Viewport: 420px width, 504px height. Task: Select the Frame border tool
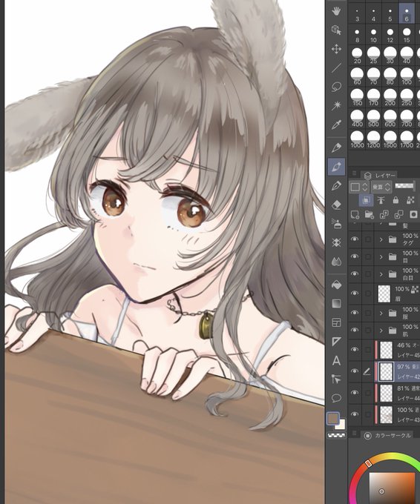(x=336, y=322)
